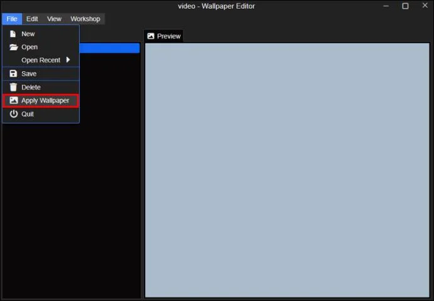Click the Preview tab image icon

[x=151, y=36]
